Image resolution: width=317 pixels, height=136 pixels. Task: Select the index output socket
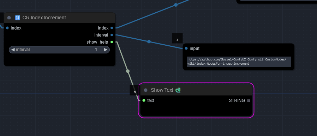point(112,28)
